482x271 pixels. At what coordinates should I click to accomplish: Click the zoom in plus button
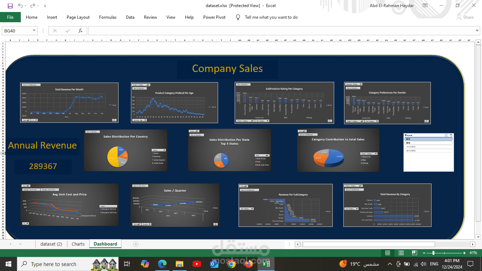[x=464, y=253]
